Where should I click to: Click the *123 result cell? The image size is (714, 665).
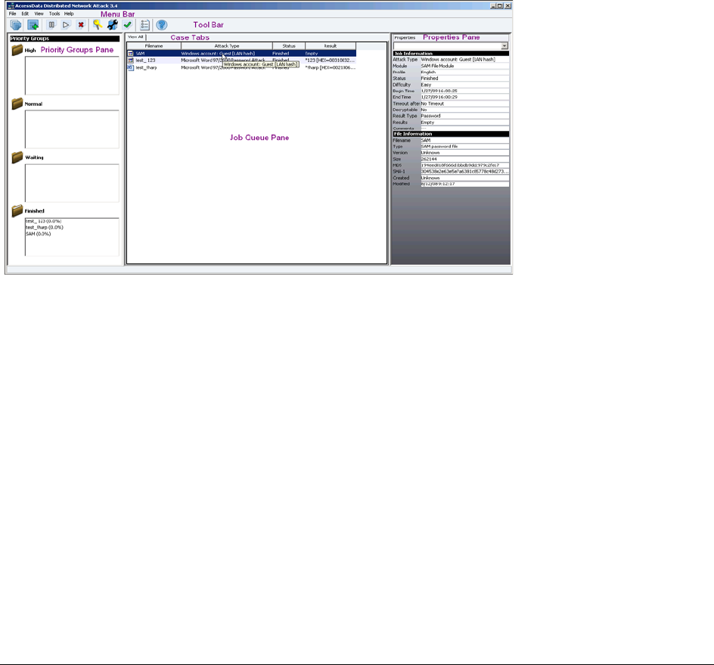coord(330,60)
